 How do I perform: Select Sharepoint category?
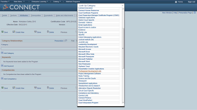click(x=82, y=81)
